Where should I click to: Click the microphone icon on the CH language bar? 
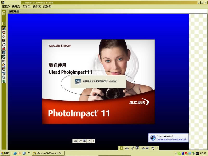(132, 148)
